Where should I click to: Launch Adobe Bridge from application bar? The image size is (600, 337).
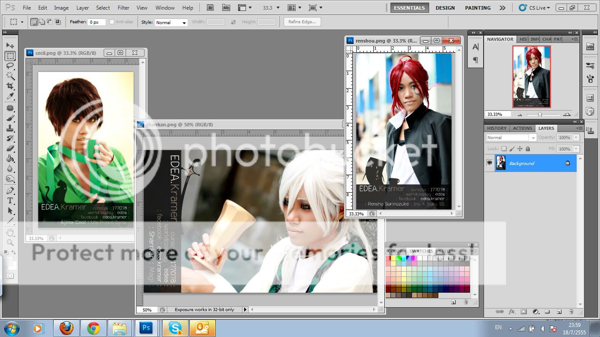(211, 7)
